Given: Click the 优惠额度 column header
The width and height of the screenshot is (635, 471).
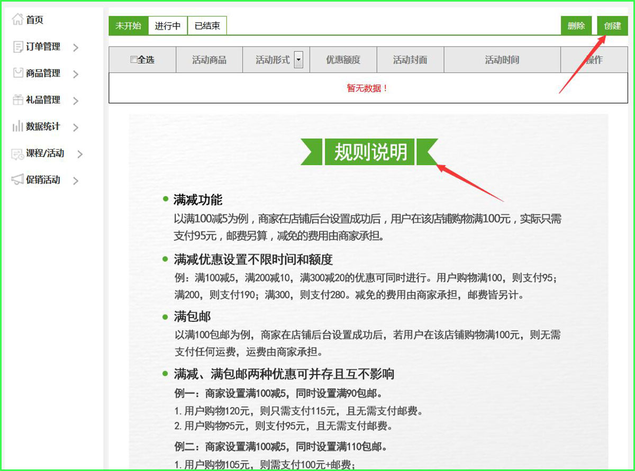Looking at the screenshot, I should (x=343, y=60).
